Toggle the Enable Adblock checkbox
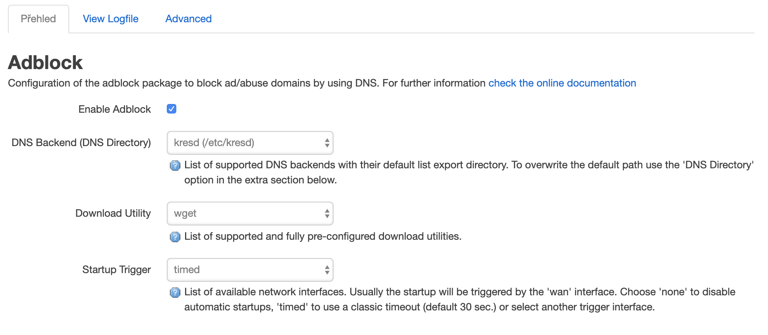The height and width of the screenshot is (335, 768). point(172,109)
